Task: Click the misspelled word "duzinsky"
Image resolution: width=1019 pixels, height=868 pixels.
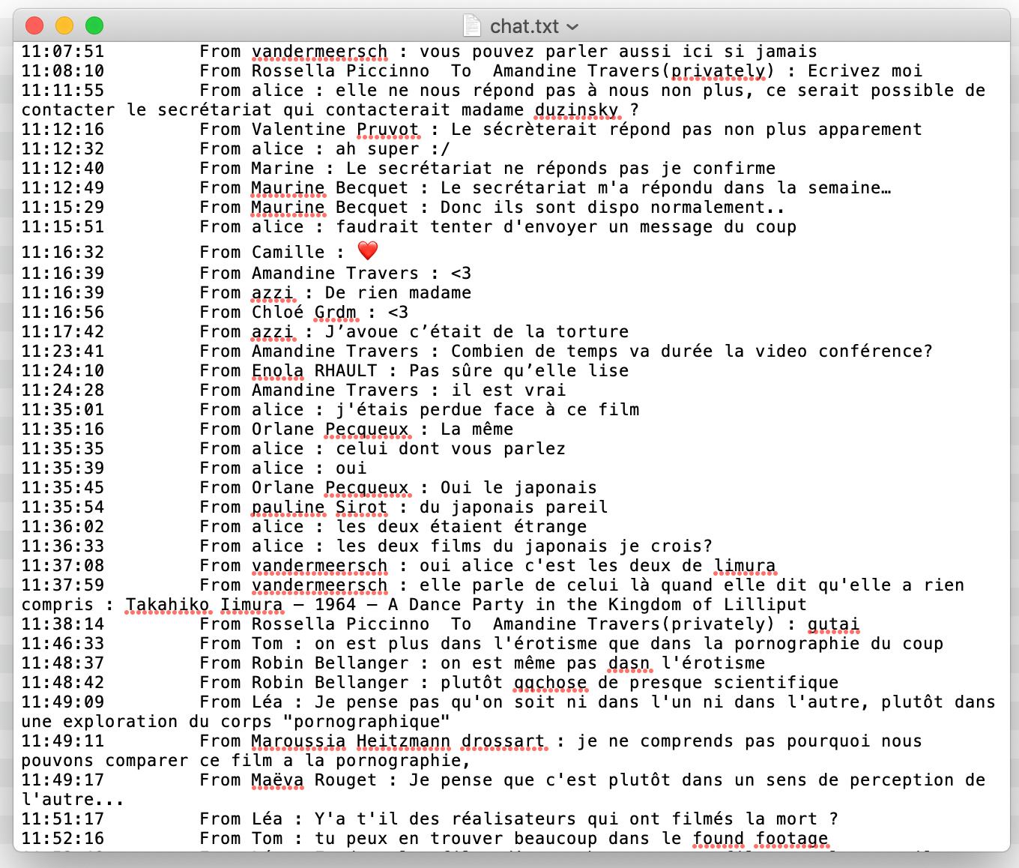Action: (x=576, y=110)
